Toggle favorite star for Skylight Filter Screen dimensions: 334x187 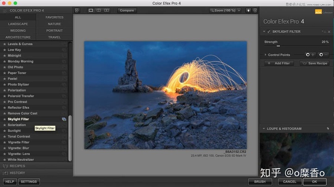coord(5,119)
